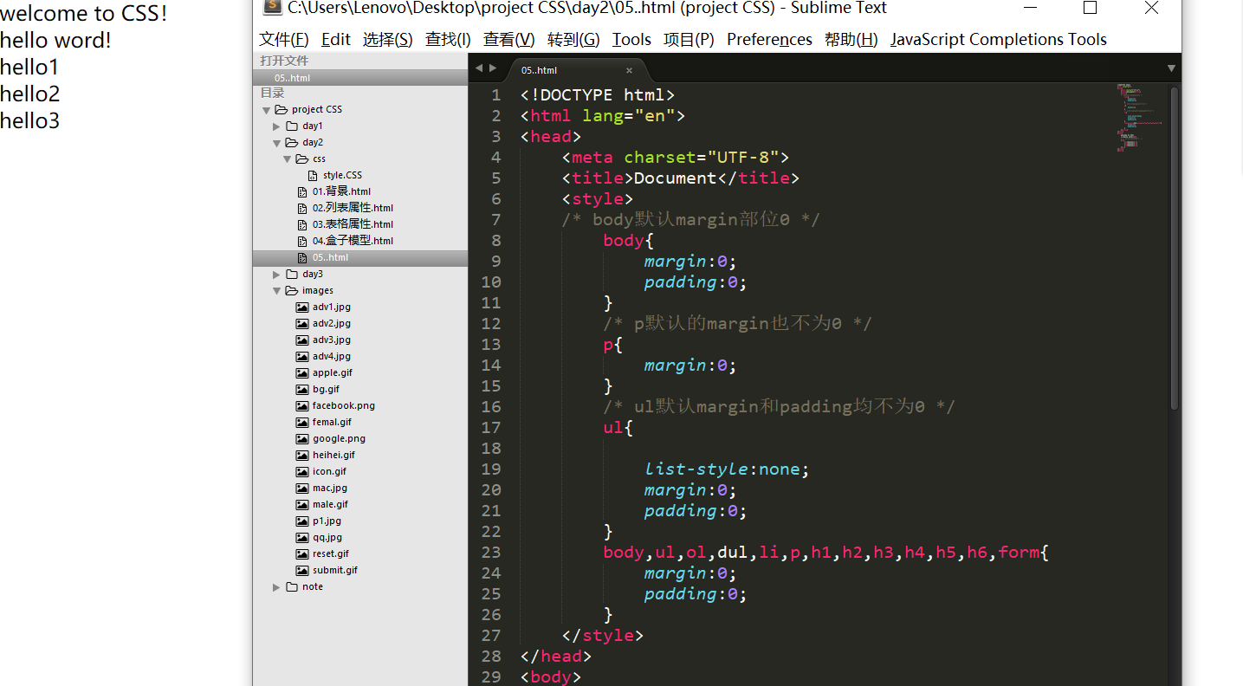The width and height of the screenshot is (1243, 686).
Task: Click the day2 folder icon
Action: 291,143
